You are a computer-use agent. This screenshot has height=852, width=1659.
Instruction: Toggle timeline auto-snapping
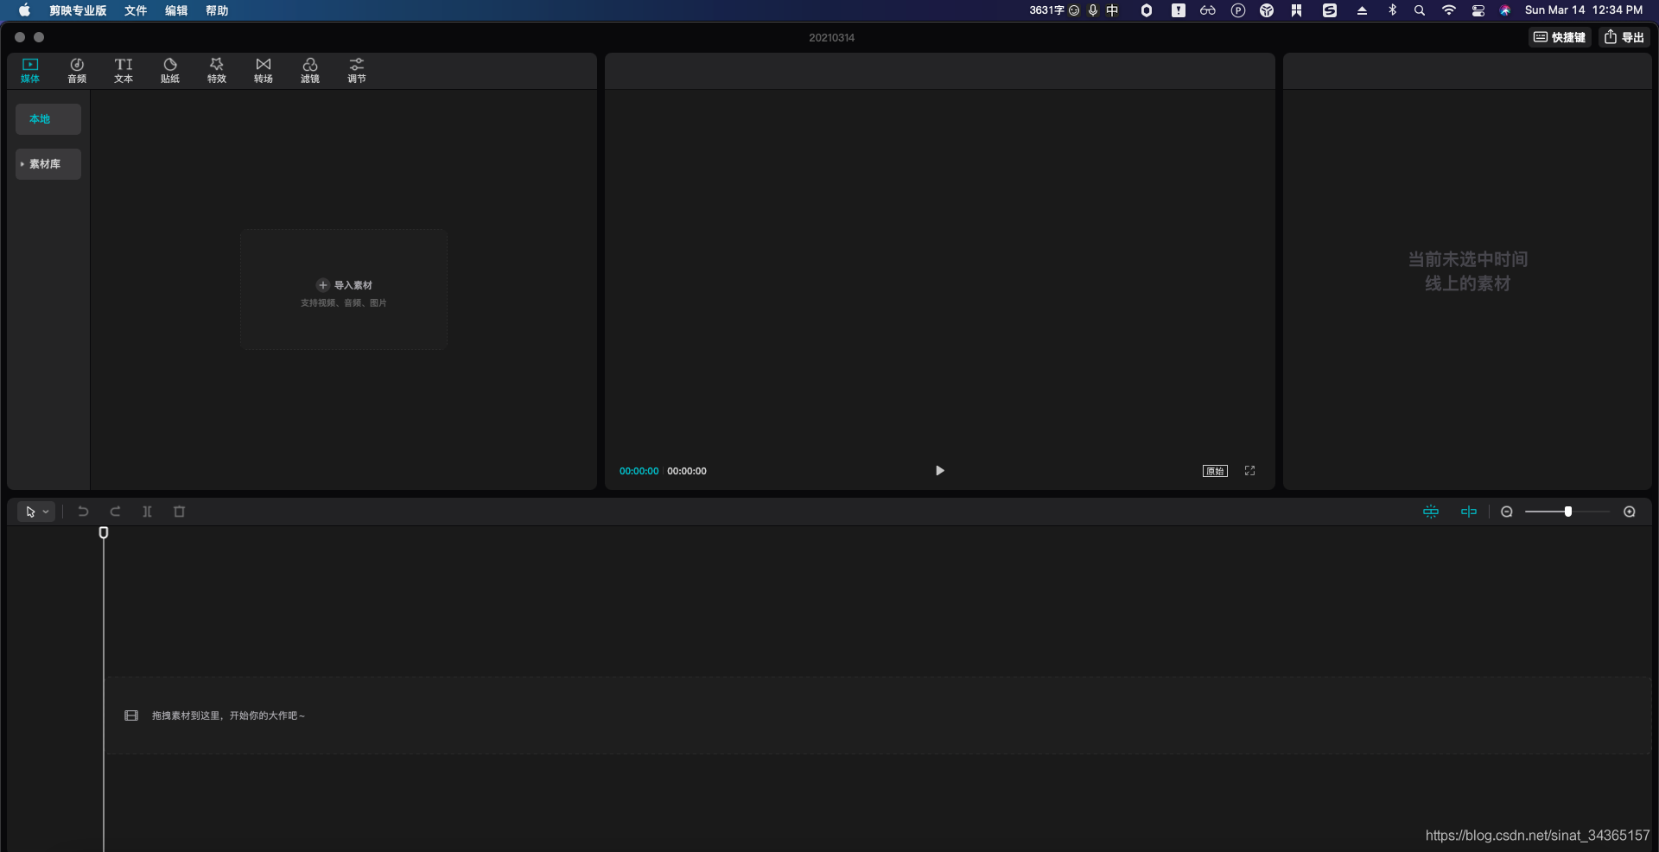(1431, 512)
